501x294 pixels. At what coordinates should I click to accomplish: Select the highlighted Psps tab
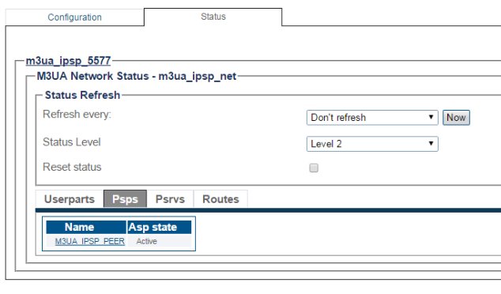[125, 199]
